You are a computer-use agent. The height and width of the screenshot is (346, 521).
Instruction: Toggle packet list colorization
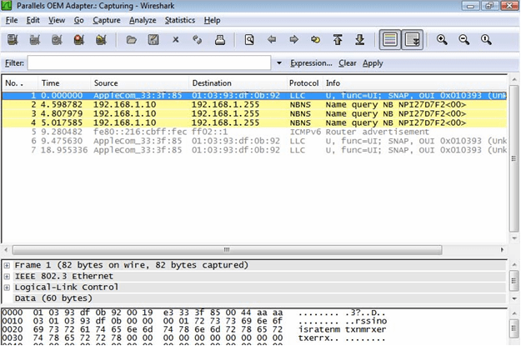click(390, 40)
